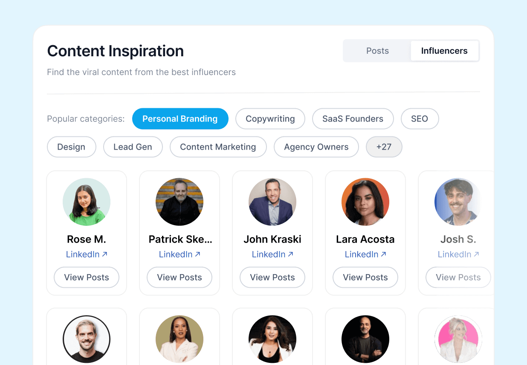Filter influencers by Design category
Image resolution: width=527 pixels, height=365 pixels.
click(71, 147)
